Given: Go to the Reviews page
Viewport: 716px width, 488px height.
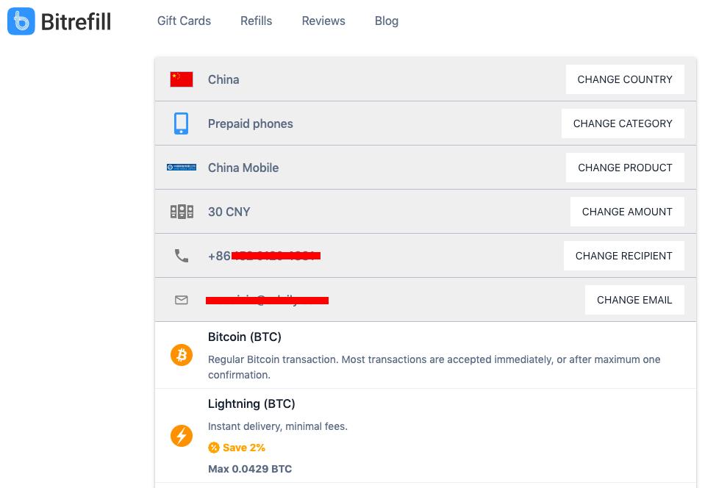Looking at the screenshot, I should coord(323,21).
